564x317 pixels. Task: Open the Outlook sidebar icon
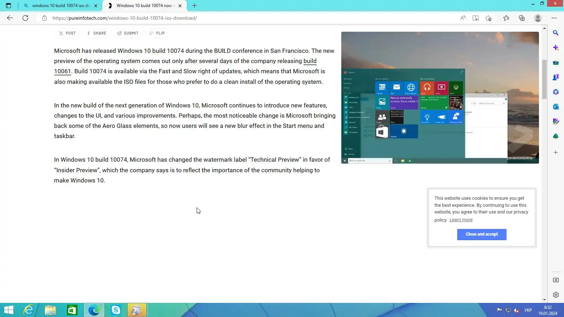[x=556, y=107]
